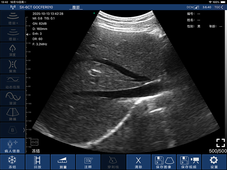
Task: Select the 深度 depth control
Action: click(12, 50)
